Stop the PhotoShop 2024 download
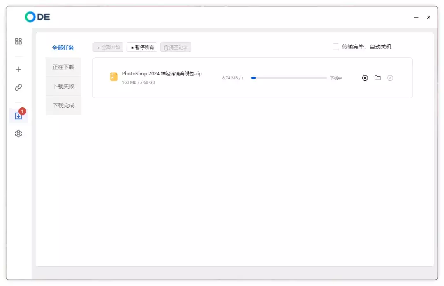This screenshot has width=444, height=286. click(365, 78)
